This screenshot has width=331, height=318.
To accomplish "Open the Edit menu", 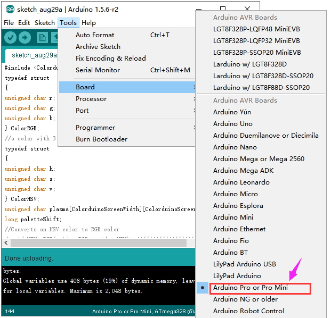I will point(24,22).
